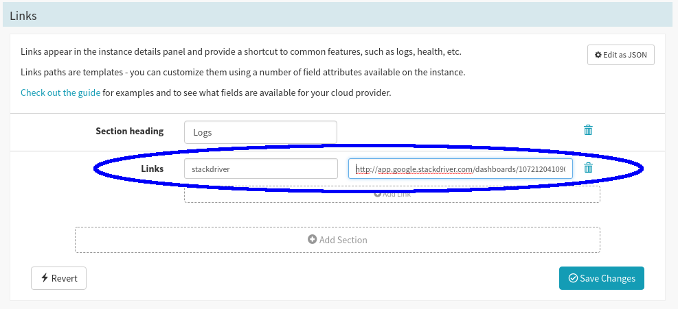This screenshot has height=309, width=678.
Task: Select the Links panel header bar
Action: [x=339, y=16]
